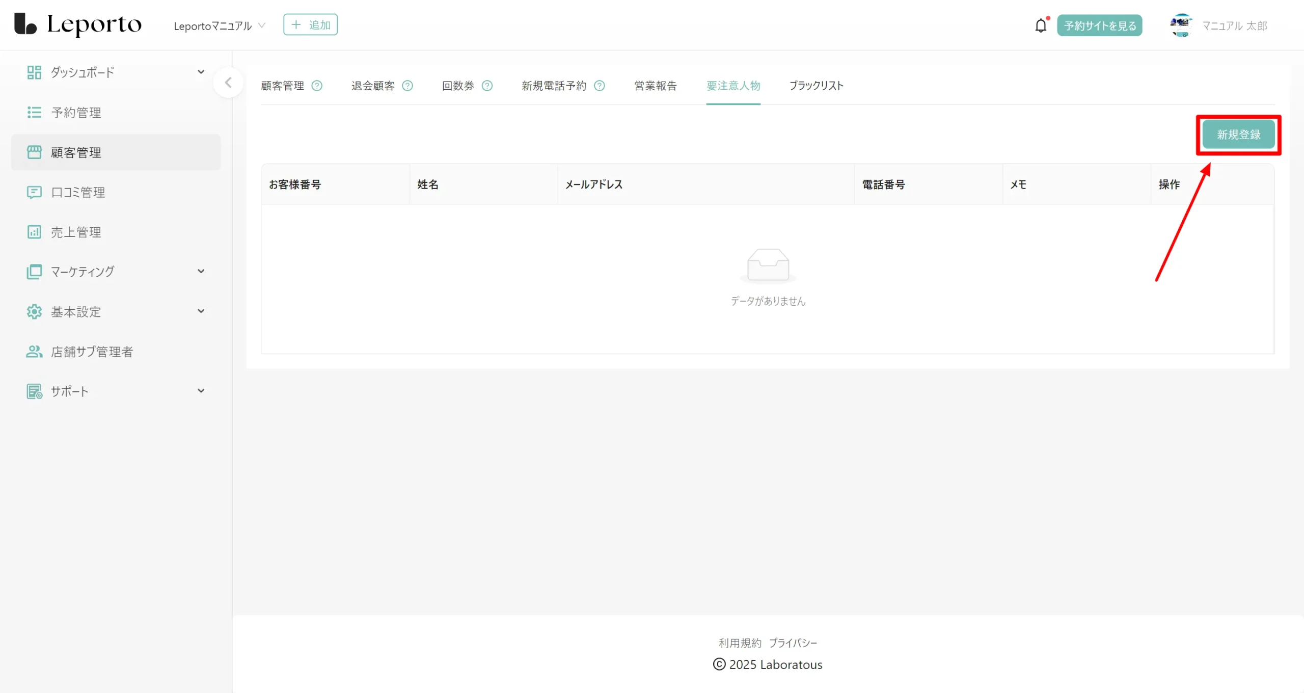Click the 店舗サブ管理者 people icon

(x=34, y=352)
